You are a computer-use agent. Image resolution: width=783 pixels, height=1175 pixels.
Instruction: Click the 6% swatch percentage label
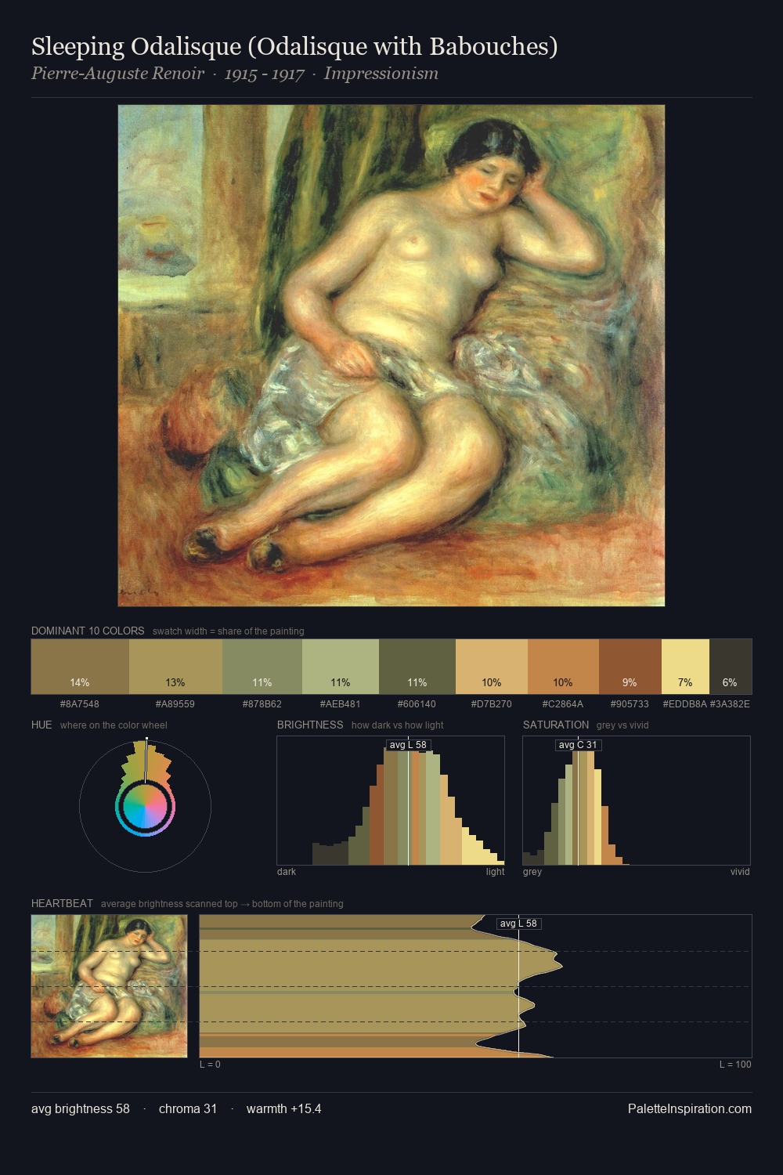click(730, 682)
